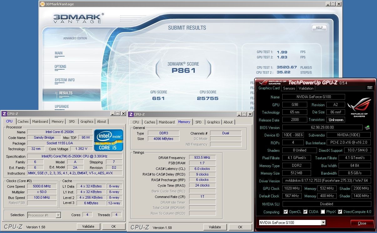Open the About tab in left CPU-Z window
Viewport: 377px width, 233px height.
pos(102,121)
